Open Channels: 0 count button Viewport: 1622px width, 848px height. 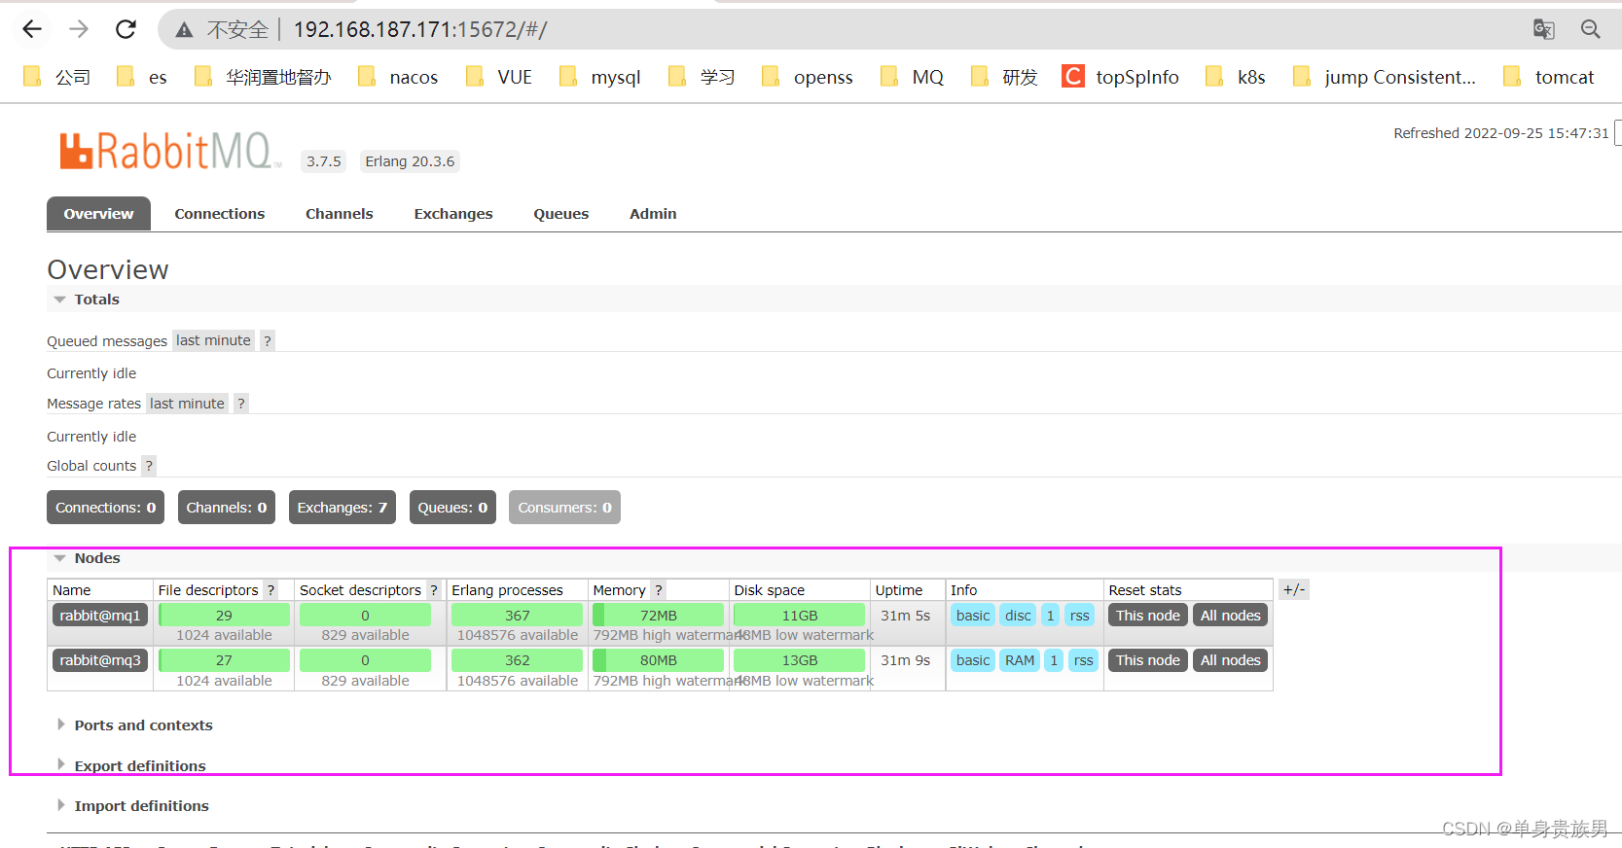pyautogui.click(x=227, y=508)
